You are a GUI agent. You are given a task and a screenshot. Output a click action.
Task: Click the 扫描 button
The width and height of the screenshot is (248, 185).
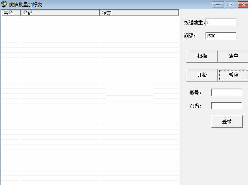point(202,56)
